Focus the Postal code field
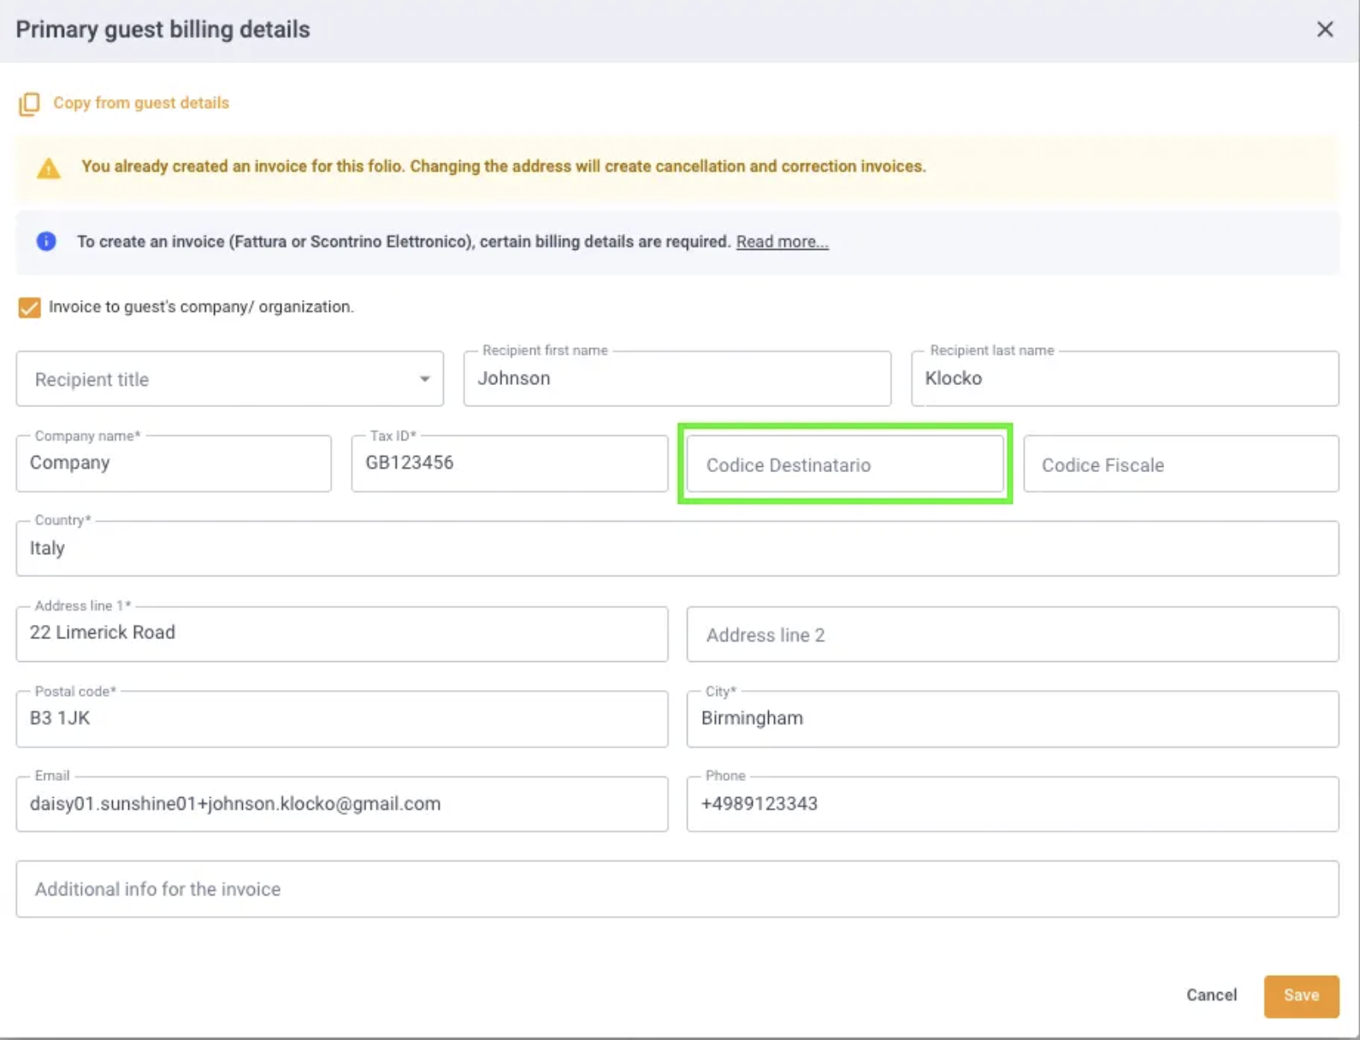 [342, 719]
